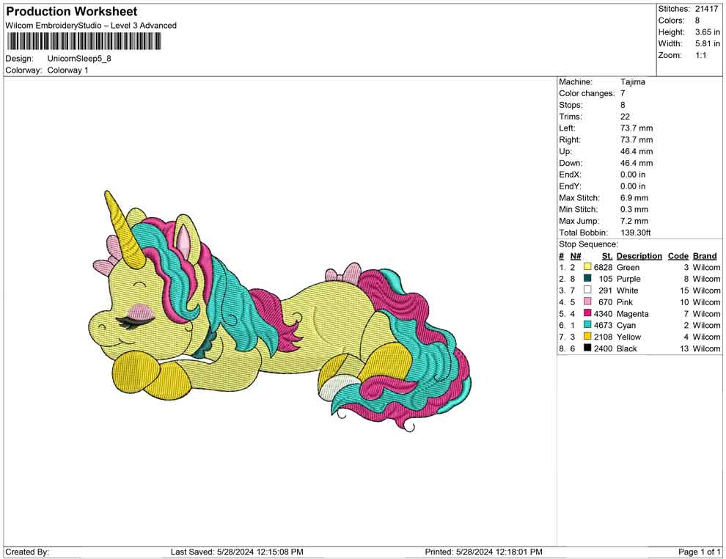Click the Brand column header
This screenshot has height=559, width=726.
pyautogui.click(x=705, y=255)
